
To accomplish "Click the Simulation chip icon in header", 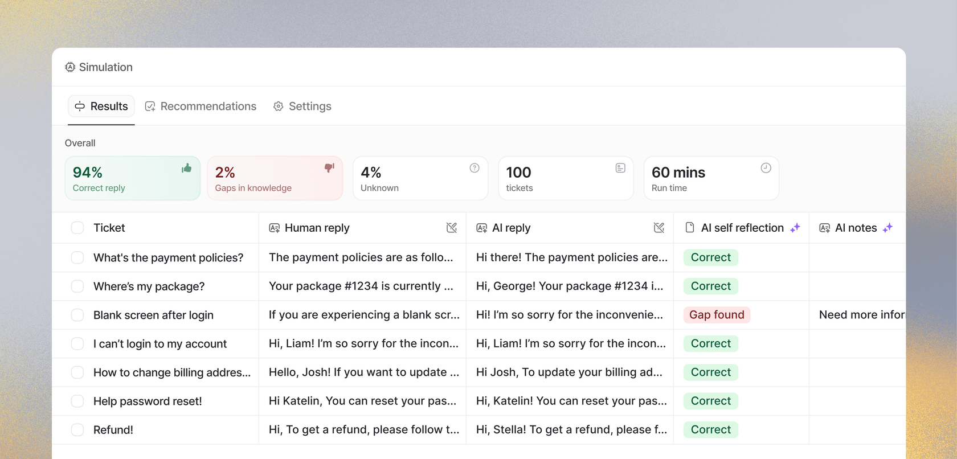I will 70,67.
